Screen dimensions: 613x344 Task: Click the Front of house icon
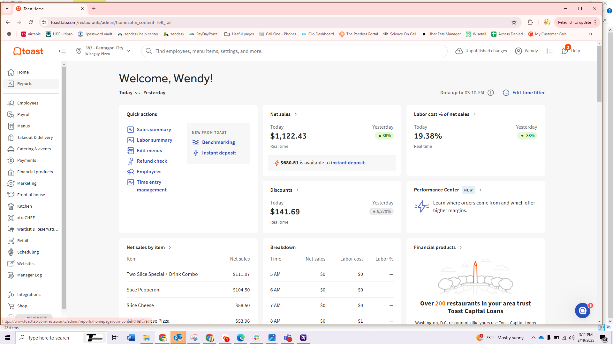pos(11,195)
